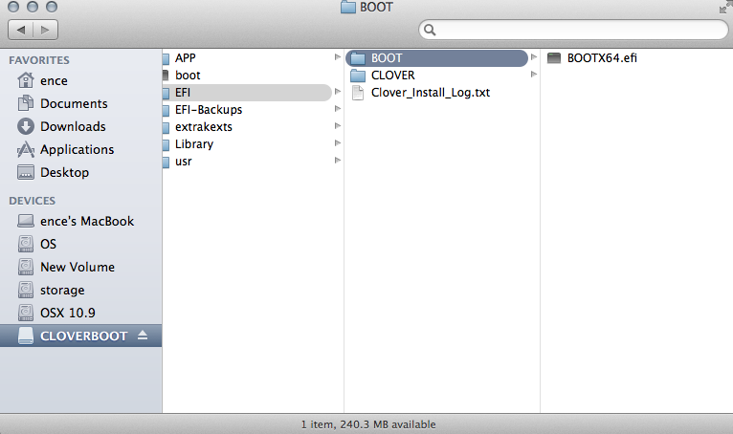
Task: Eject the CLOVERBOOT volume
Action: [143, 336]
